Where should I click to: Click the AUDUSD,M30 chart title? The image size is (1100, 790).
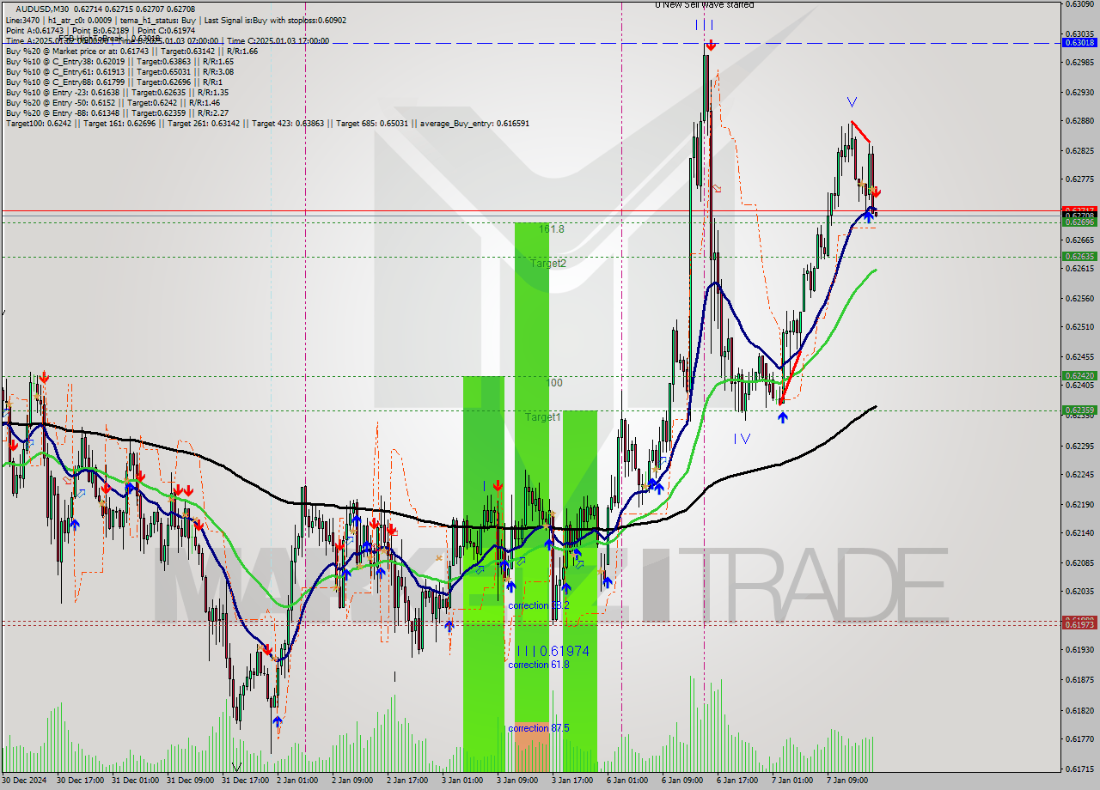(42, 9)
